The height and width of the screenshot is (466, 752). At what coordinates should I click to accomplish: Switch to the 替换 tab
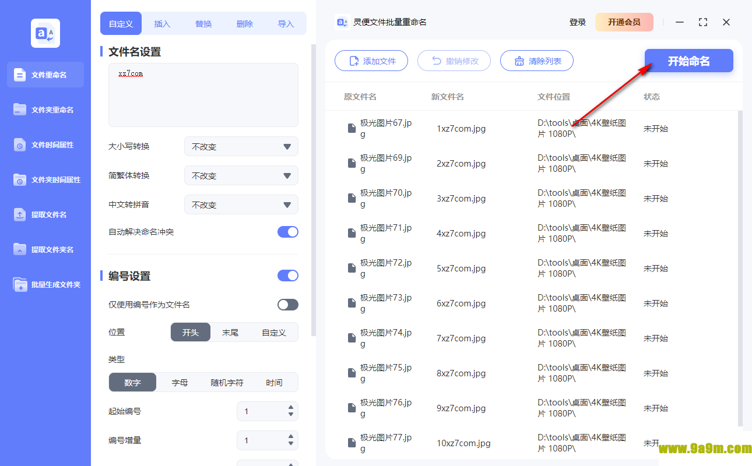[x=203, y=23]
